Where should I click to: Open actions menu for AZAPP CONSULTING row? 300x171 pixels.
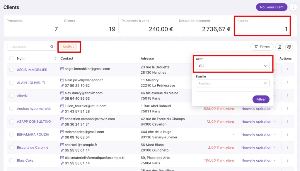[x=288, y=121]
